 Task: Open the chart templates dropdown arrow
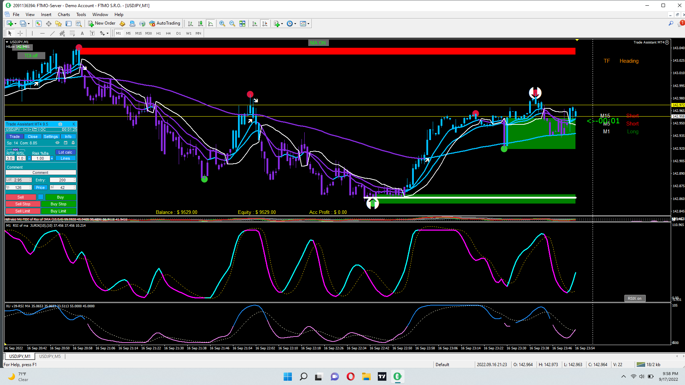click(x=308, y=24)
